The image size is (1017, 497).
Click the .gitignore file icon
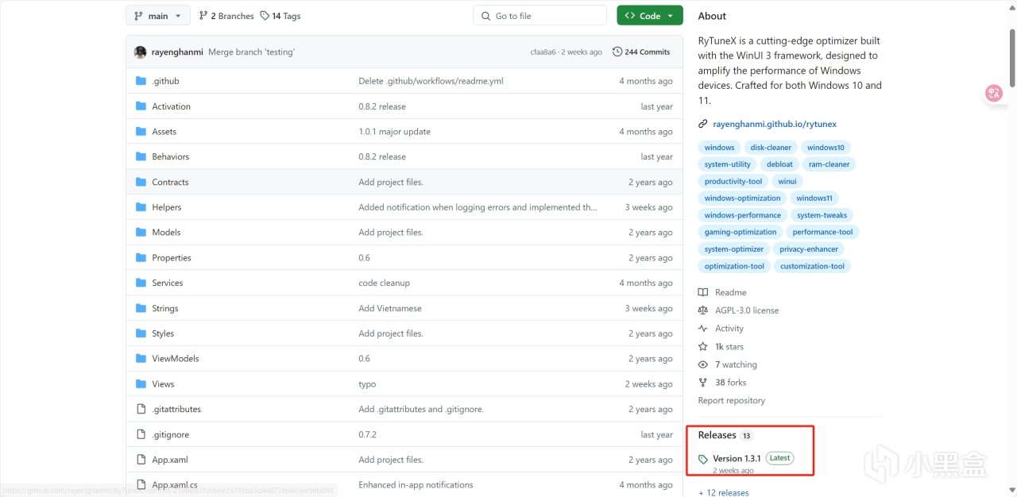click(x=141, y=434)
